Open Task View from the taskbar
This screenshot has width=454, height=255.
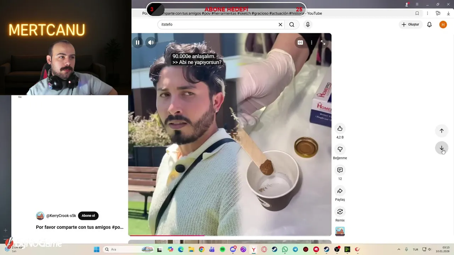[160, 249]
